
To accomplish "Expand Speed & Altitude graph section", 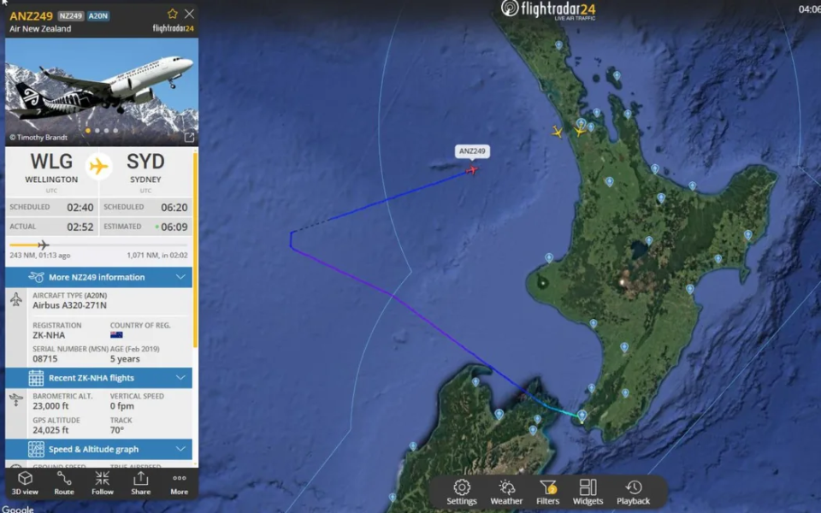I will pos(98,449).
